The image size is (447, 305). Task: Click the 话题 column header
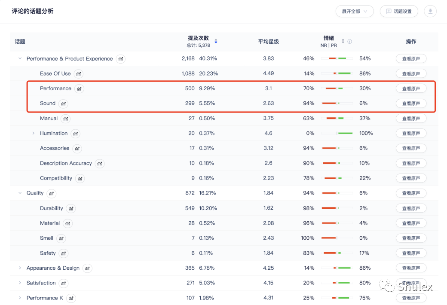coord(20,42)
